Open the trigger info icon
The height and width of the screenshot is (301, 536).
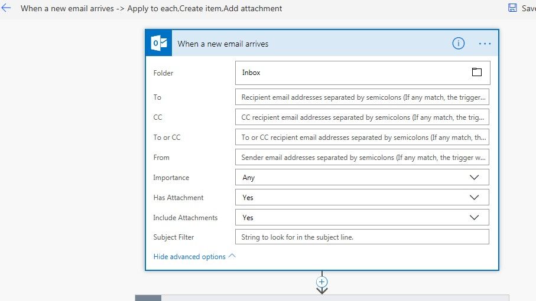coord(458,43)
